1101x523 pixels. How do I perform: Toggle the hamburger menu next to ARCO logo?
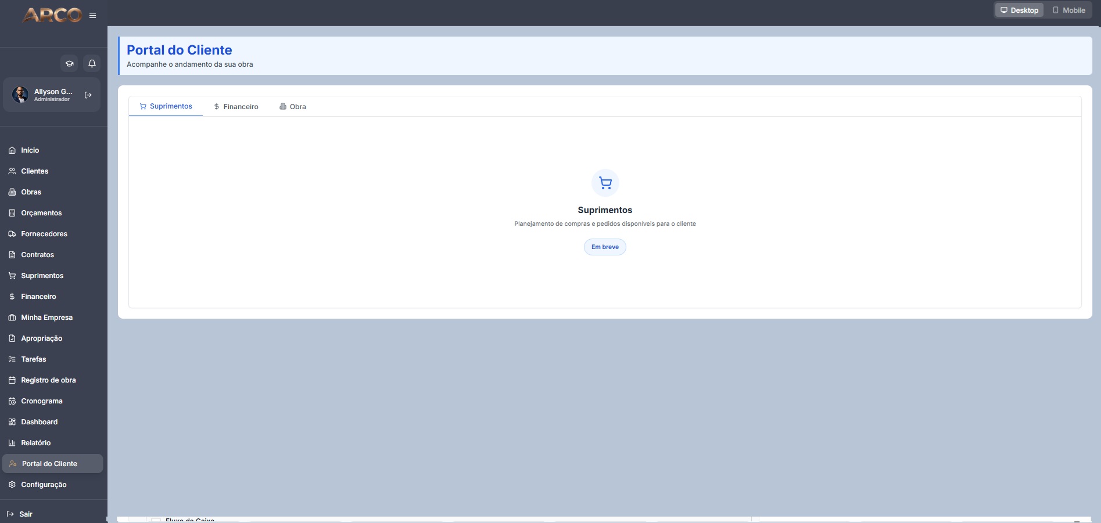92,16
